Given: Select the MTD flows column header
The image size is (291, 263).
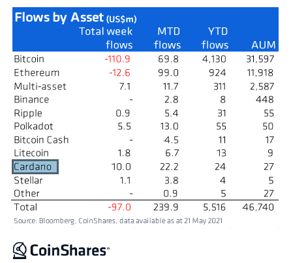Looking at the screenshot, I should point(167,38).
